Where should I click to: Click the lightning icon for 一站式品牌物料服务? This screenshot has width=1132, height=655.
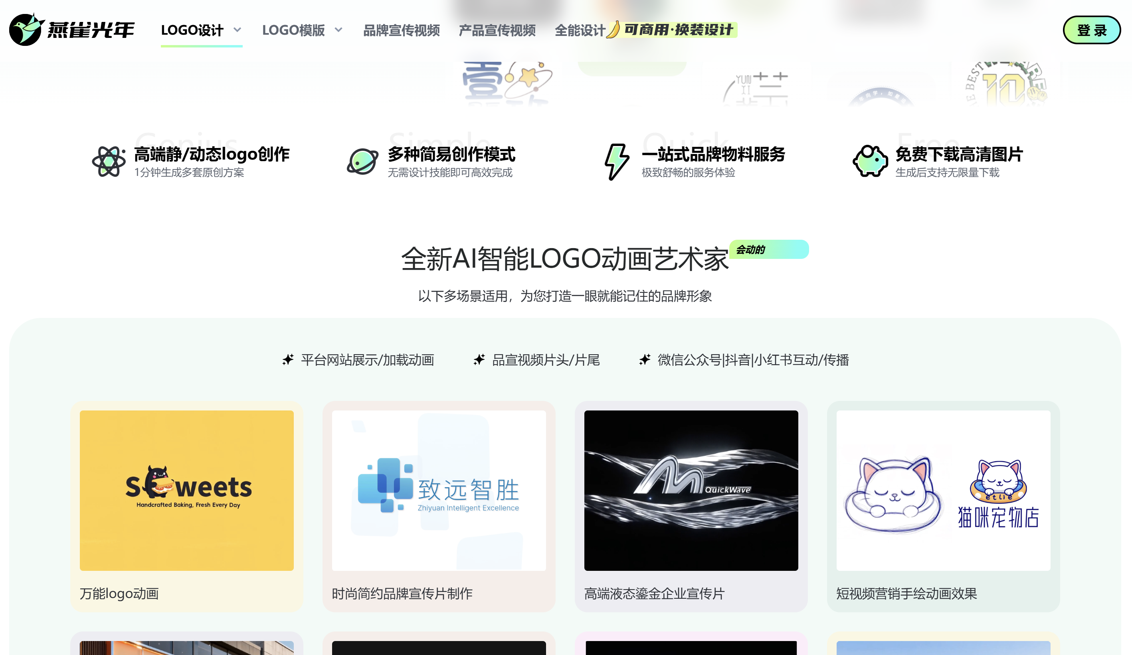(617, 162)
